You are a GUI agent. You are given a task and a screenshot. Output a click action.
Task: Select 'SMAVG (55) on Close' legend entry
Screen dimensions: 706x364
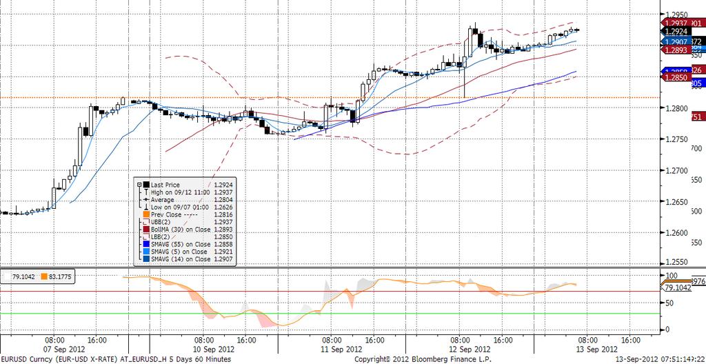click(181, 244)
